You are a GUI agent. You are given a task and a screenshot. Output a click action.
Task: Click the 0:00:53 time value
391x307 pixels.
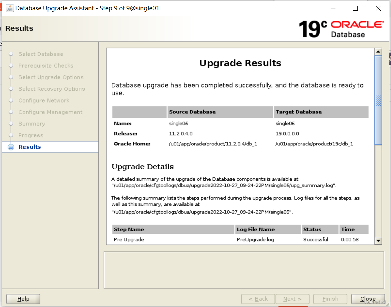click(350, 240)
